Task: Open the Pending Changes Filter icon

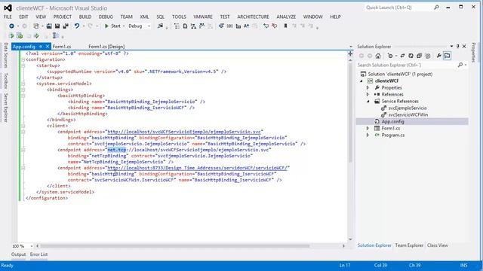Action: coord(391,56)
